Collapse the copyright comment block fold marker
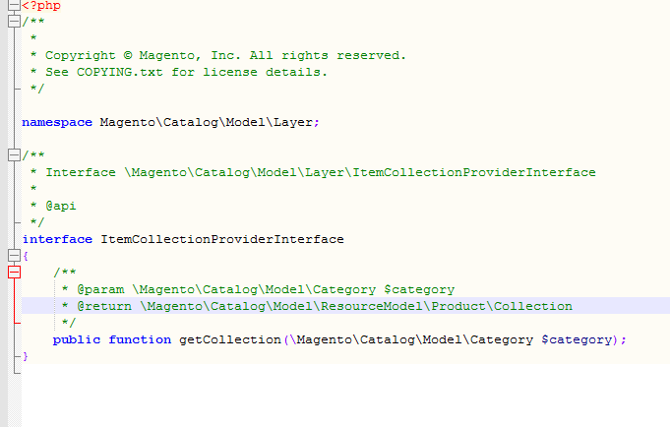The width and height of the screenshot is (670, 427). pos(14,21)
